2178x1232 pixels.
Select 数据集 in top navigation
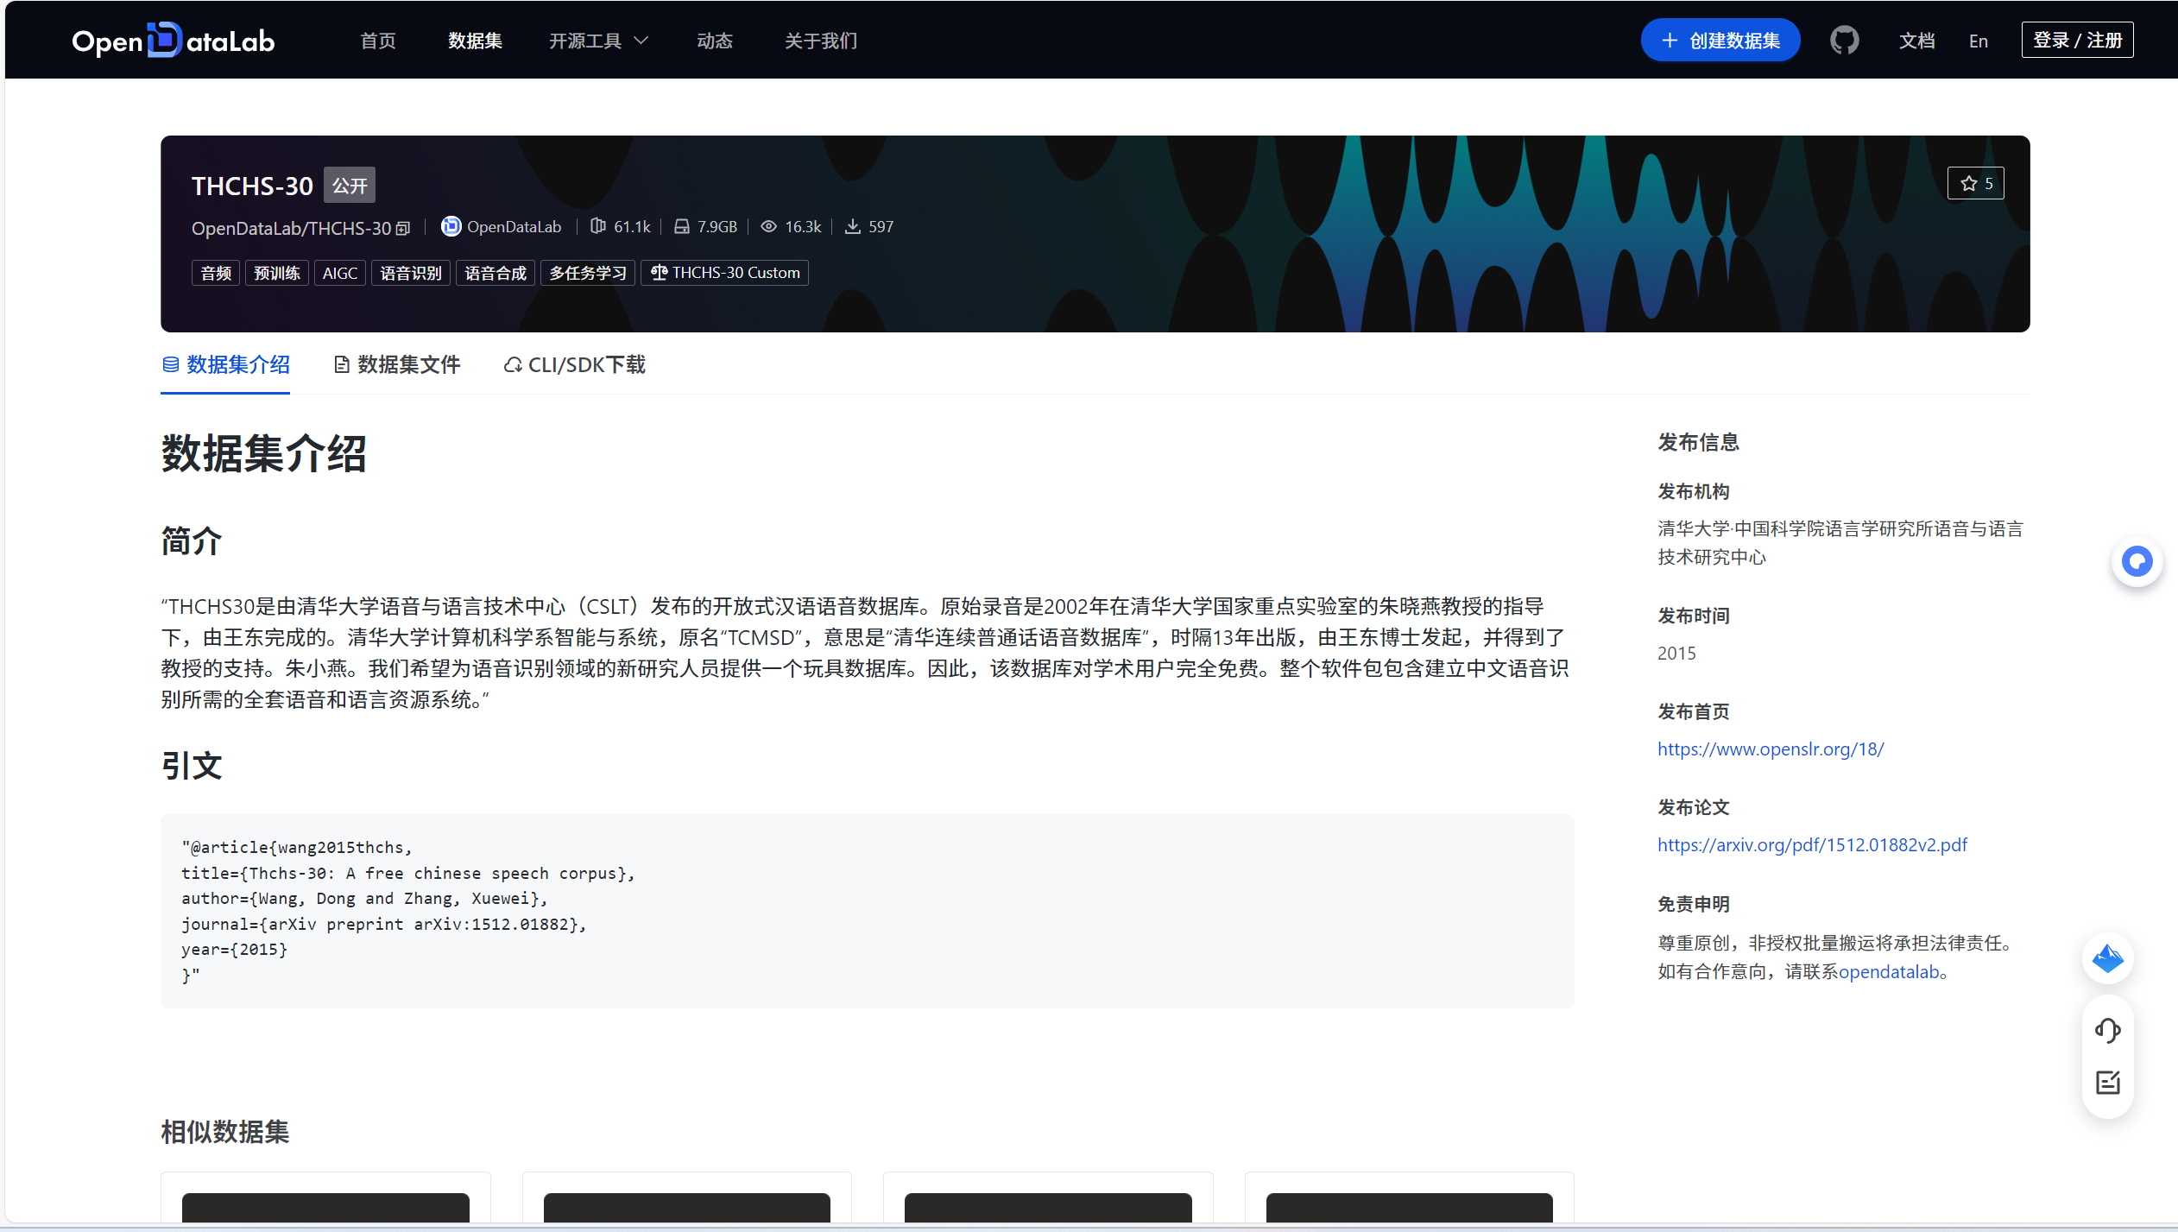[475, 41]
